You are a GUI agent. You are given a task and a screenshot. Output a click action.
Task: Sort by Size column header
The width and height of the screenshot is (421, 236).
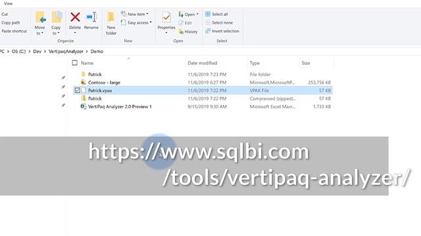[306, 63]
